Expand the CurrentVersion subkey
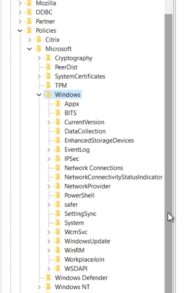This screenshot has width=191, height=293. (49, 122)
